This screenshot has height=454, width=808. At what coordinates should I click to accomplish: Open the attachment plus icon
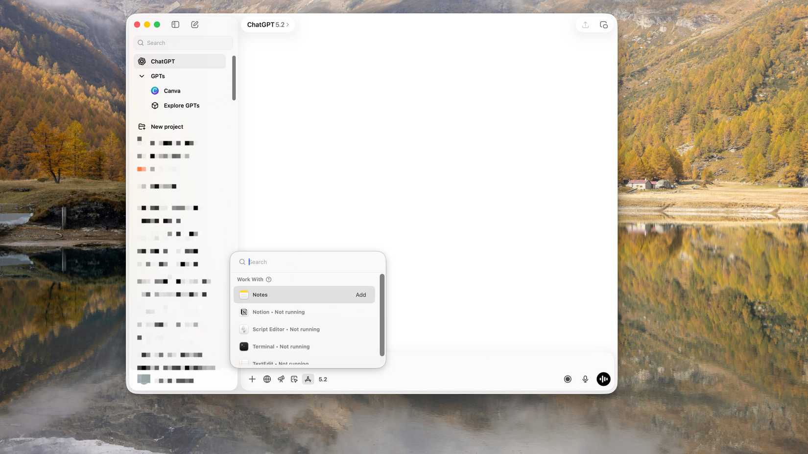tap(252, 379)
